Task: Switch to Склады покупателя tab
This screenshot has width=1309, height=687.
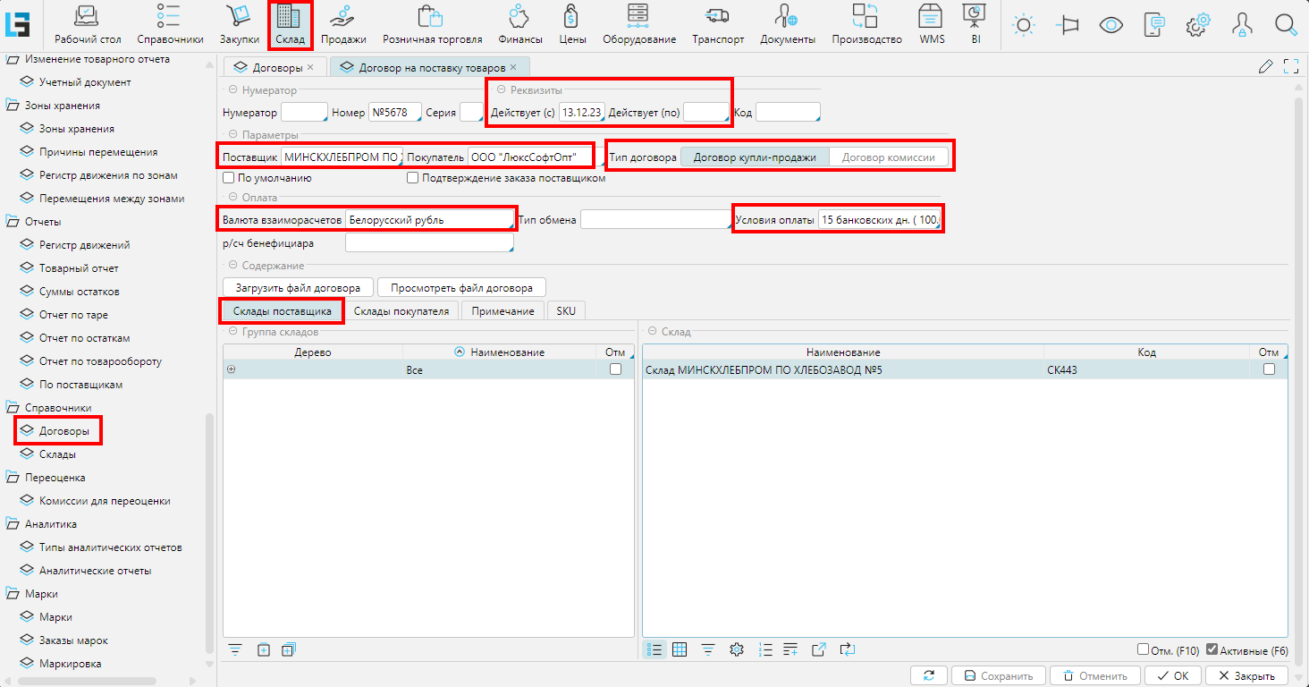Action: 401,310
